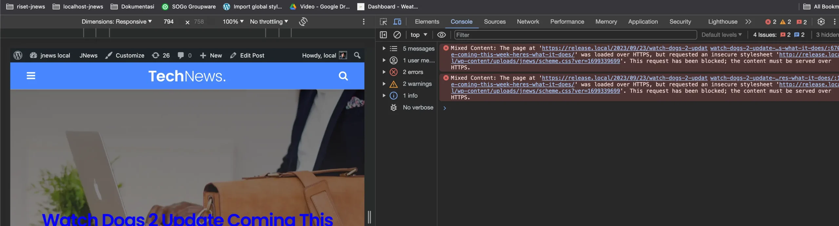Open the updates refresh icon showing 26
839x226 pixels.
click(x=156, y=55)
